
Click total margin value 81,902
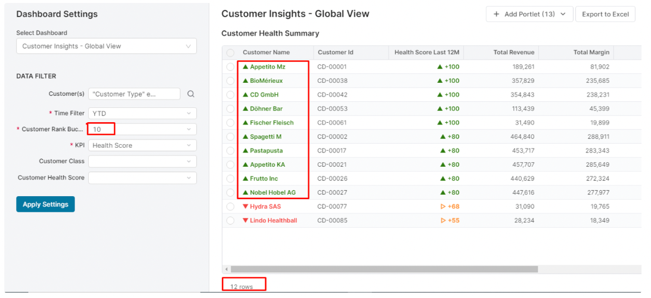click(x=600, y=67)
